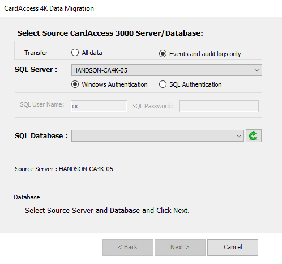Click the SQL Password field
Image resolution: width=282 pixels, height=264 pixels.
tap(219, 106)
